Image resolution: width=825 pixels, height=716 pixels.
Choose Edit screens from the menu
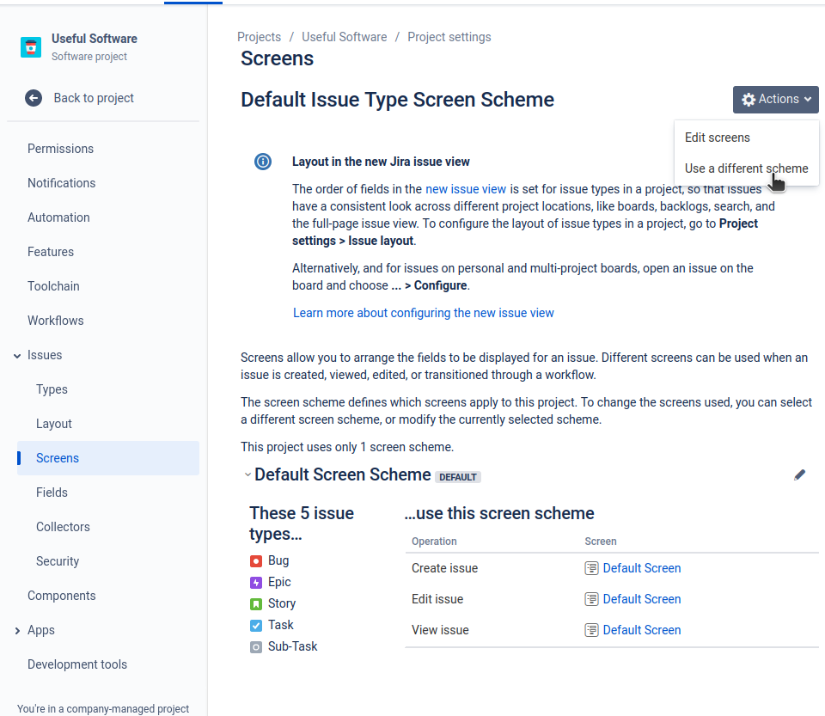[x=718, y=137]
